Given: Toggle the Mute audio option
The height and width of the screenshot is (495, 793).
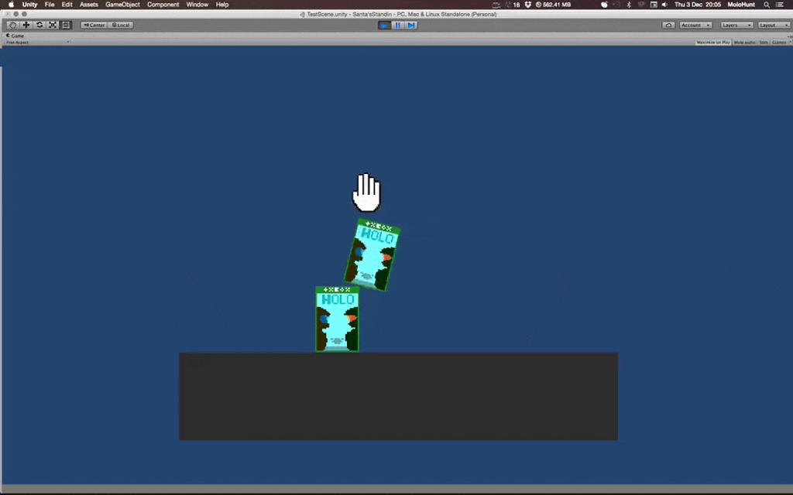Looking at the screenshot, I should pyautogui.click(x=743, y=43).
